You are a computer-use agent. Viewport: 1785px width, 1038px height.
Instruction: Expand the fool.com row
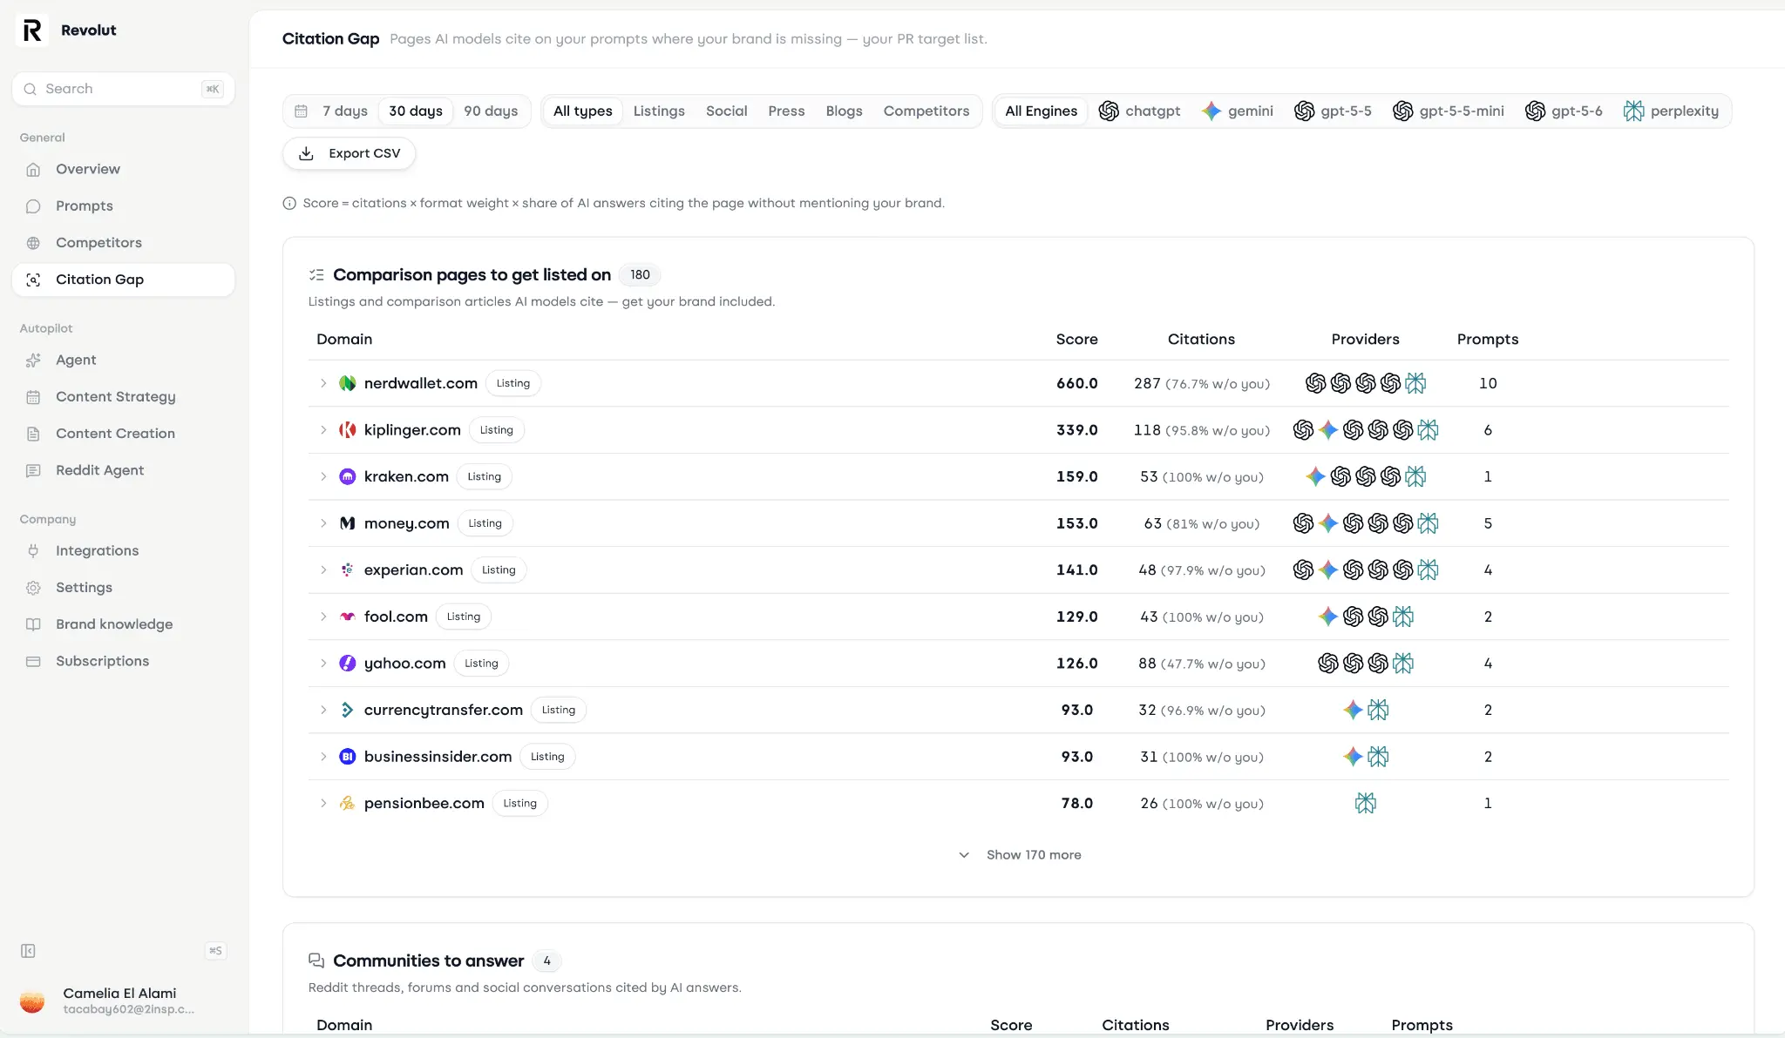tap(323, 617)
